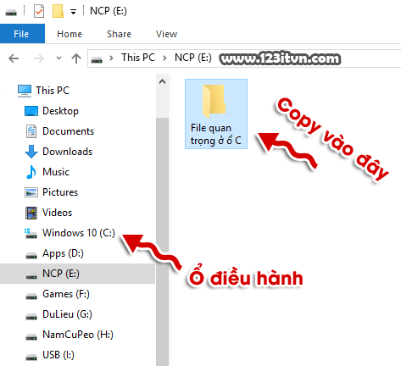Open the File menu tab
This screenshot has height=366, width=401.
tap(22, 34)
